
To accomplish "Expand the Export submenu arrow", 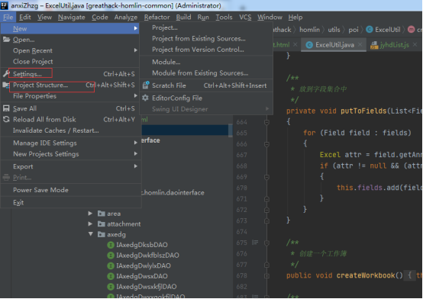I will coord(136,166).
